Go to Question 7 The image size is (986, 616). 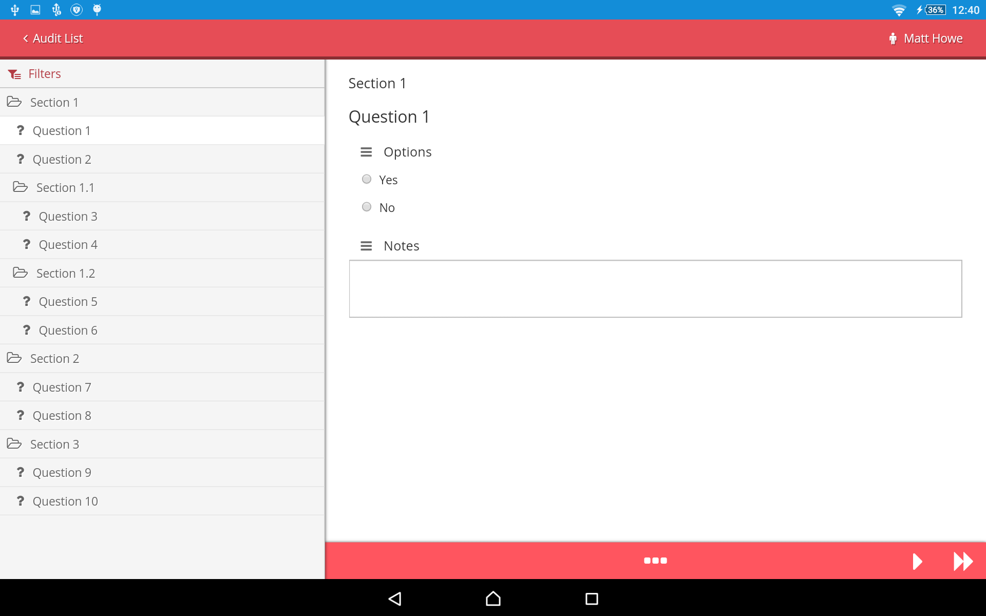162,387
